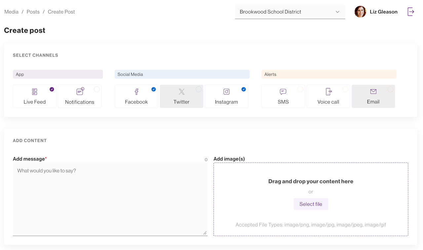Click the Twitter X logo icon

coord(181,92)
